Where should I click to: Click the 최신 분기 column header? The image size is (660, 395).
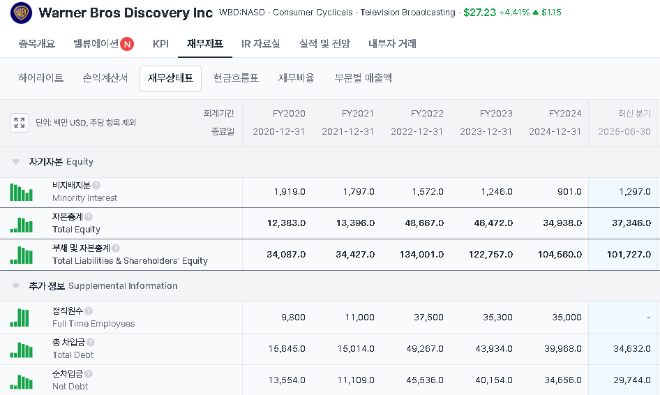[634, 113]
